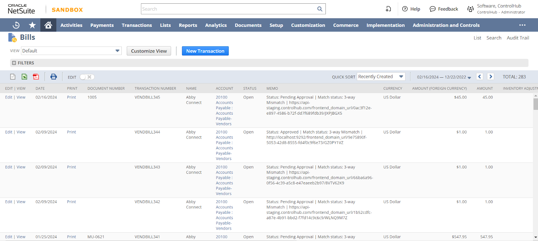Open the Search link at top right
Viewport: 538px width, 241px height.
point(494,38)
